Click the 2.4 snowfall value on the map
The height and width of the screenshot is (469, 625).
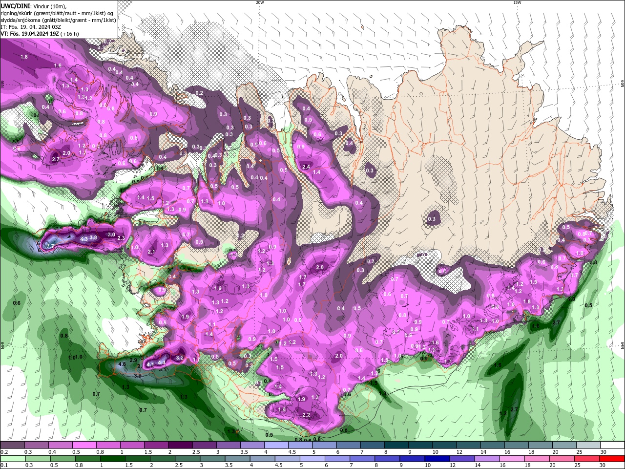click(306, 167)
